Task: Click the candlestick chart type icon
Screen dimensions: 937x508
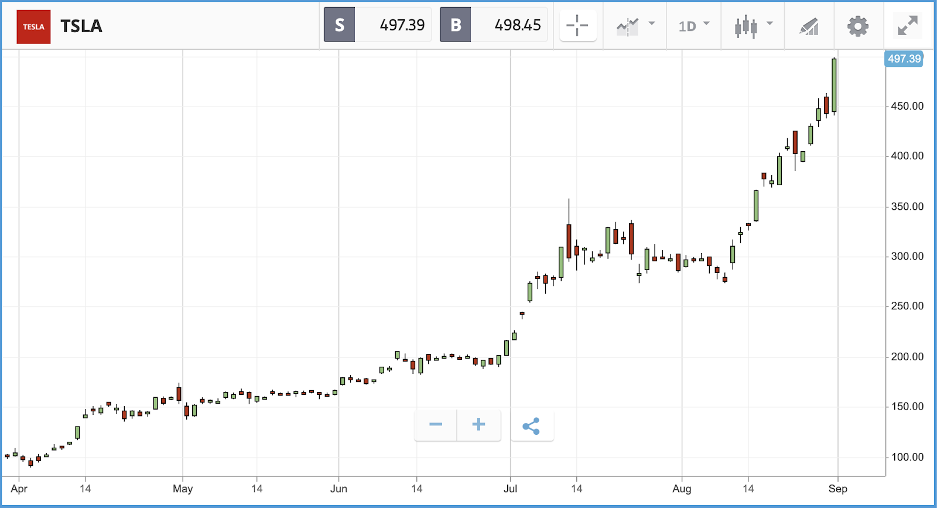Action: pos(746,26)
